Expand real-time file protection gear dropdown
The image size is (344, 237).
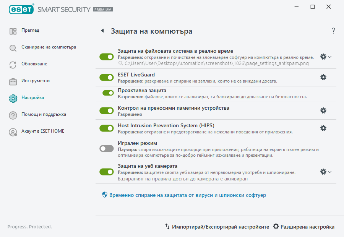coord(329,57)
